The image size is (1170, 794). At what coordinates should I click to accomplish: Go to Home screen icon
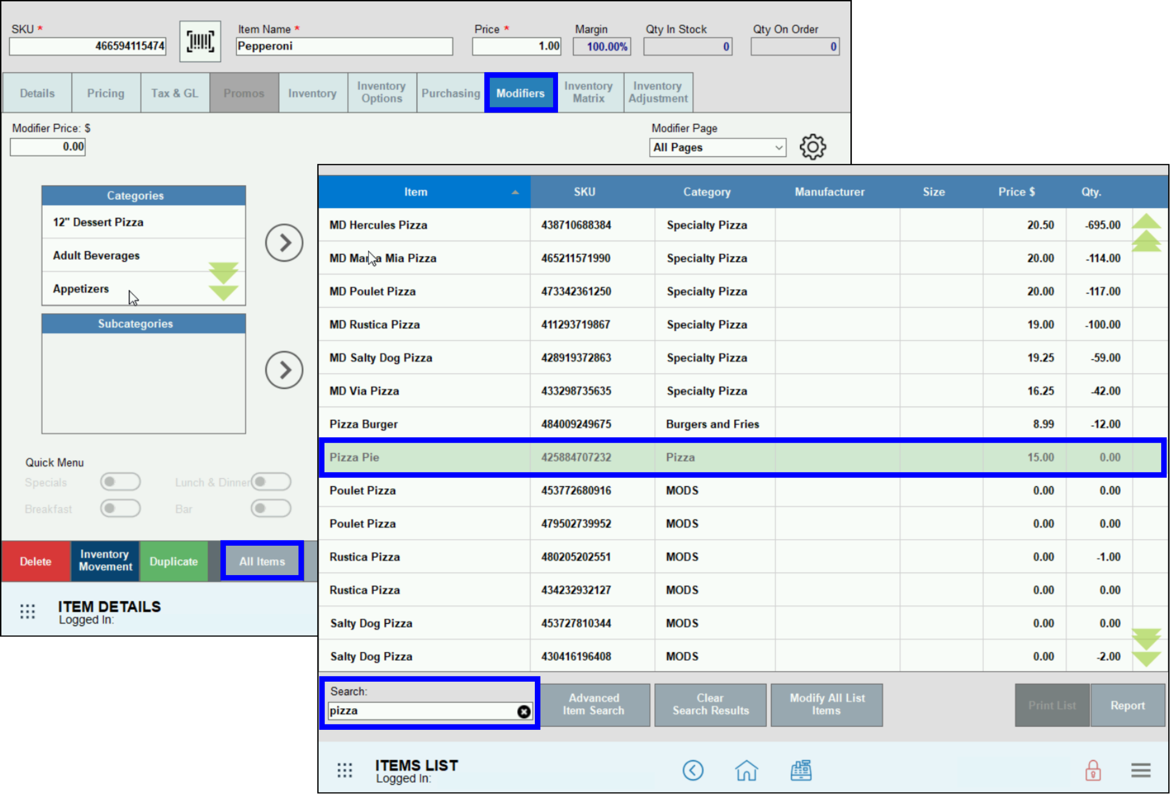746,770
